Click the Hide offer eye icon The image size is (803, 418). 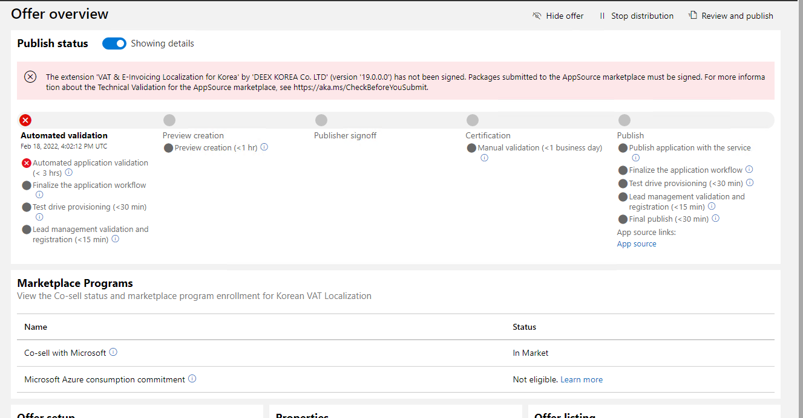(537, 16)
